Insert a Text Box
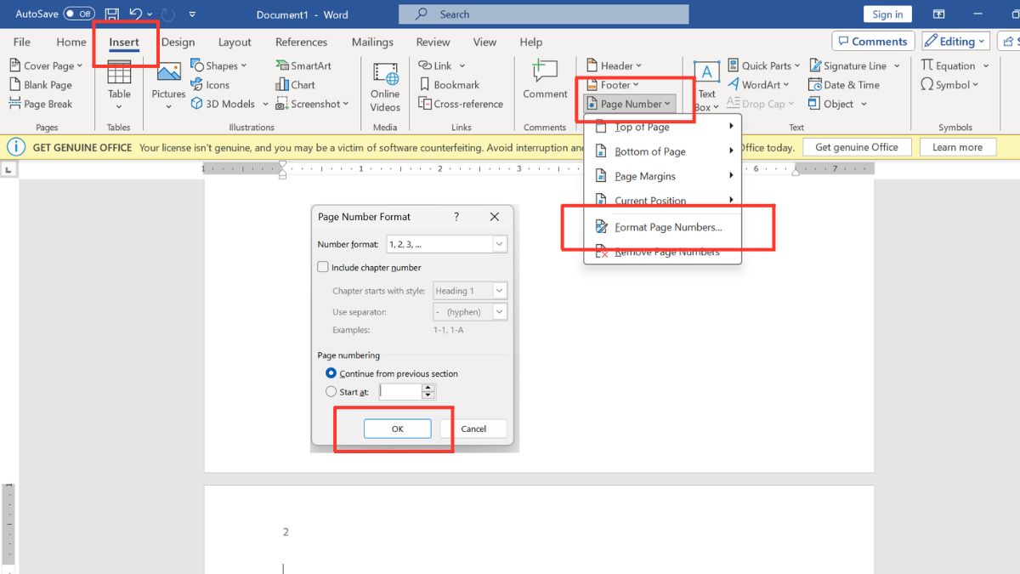 click(706, 86)
